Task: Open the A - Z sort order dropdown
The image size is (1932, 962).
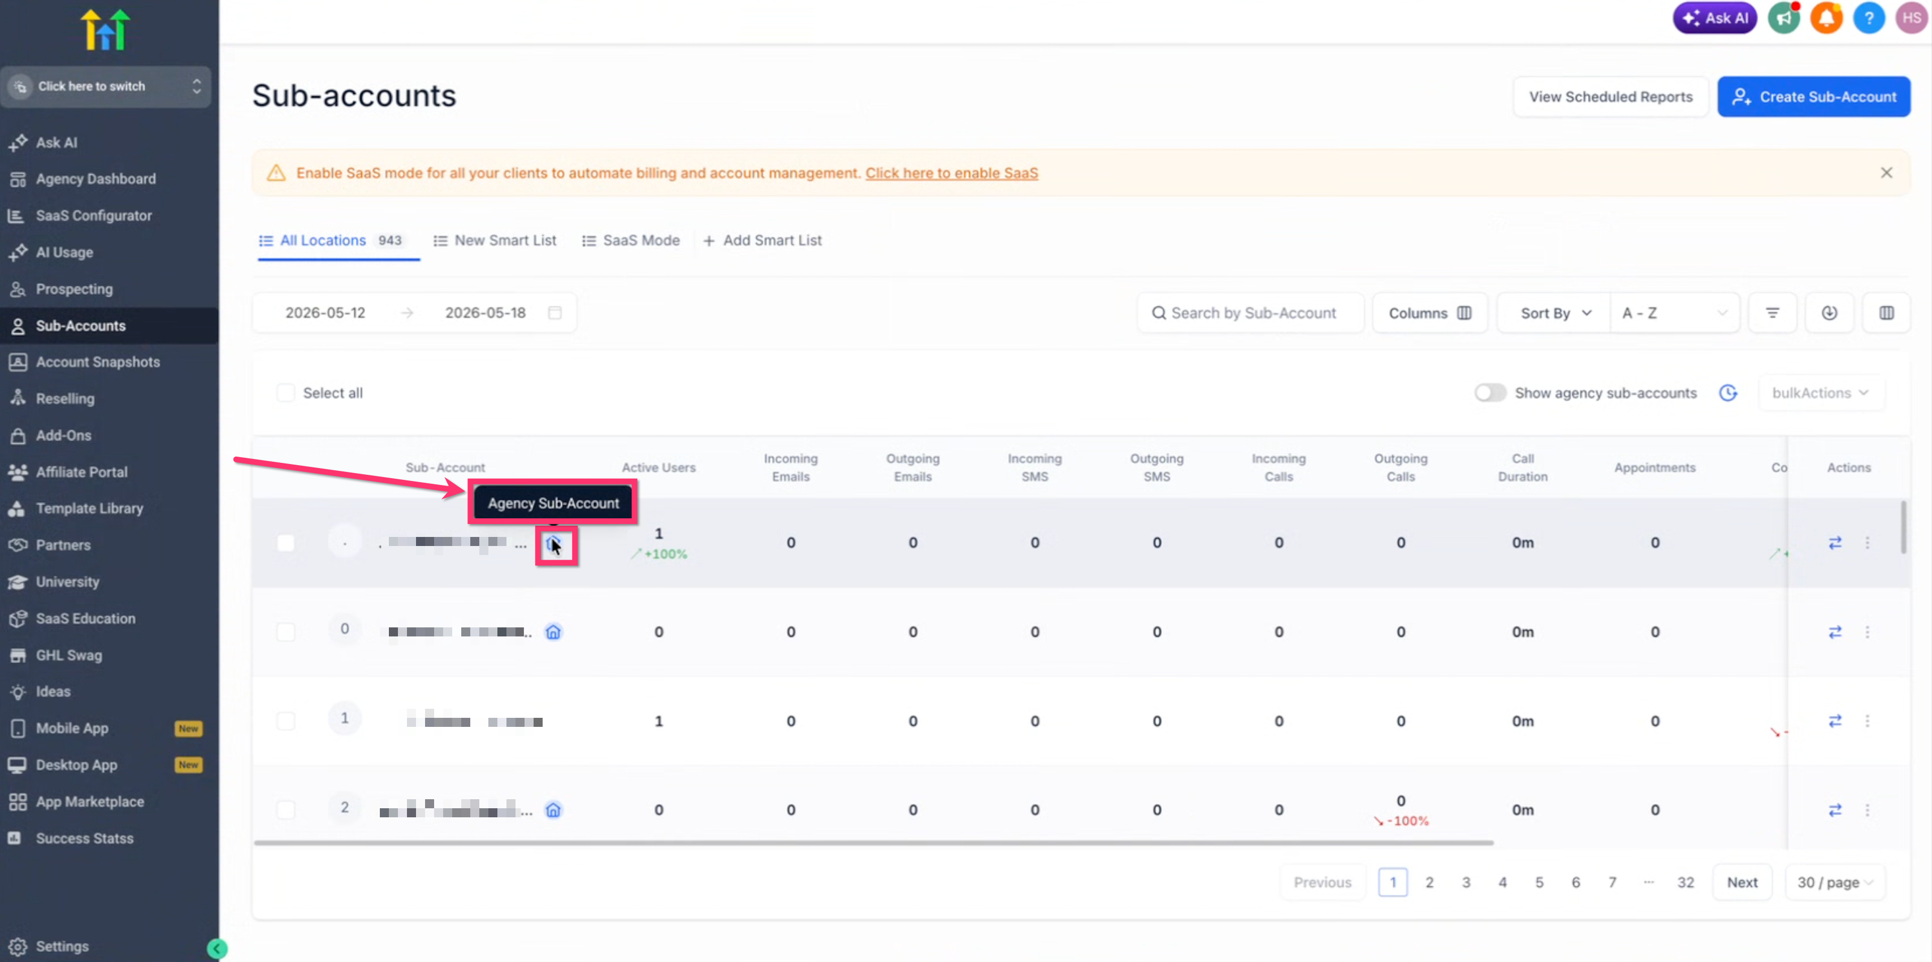Action: coord(1674,313)
